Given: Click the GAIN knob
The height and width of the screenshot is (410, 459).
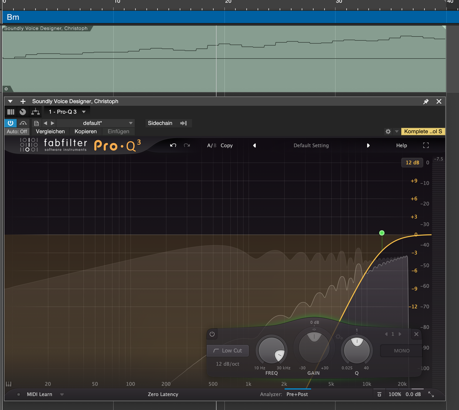Looking at the screenshot, I should coord(314,348).
